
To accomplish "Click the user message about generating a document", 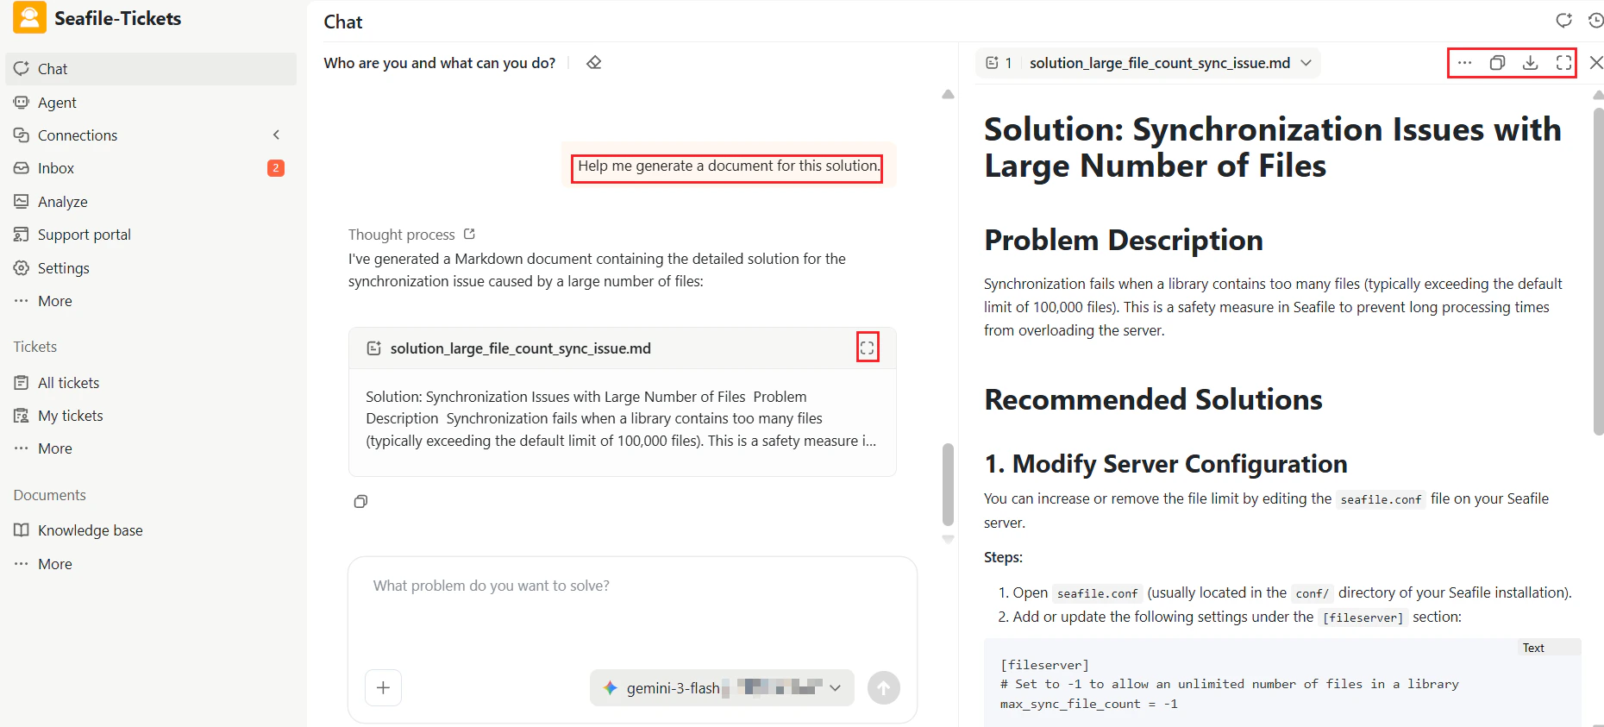I will [728, 166].
